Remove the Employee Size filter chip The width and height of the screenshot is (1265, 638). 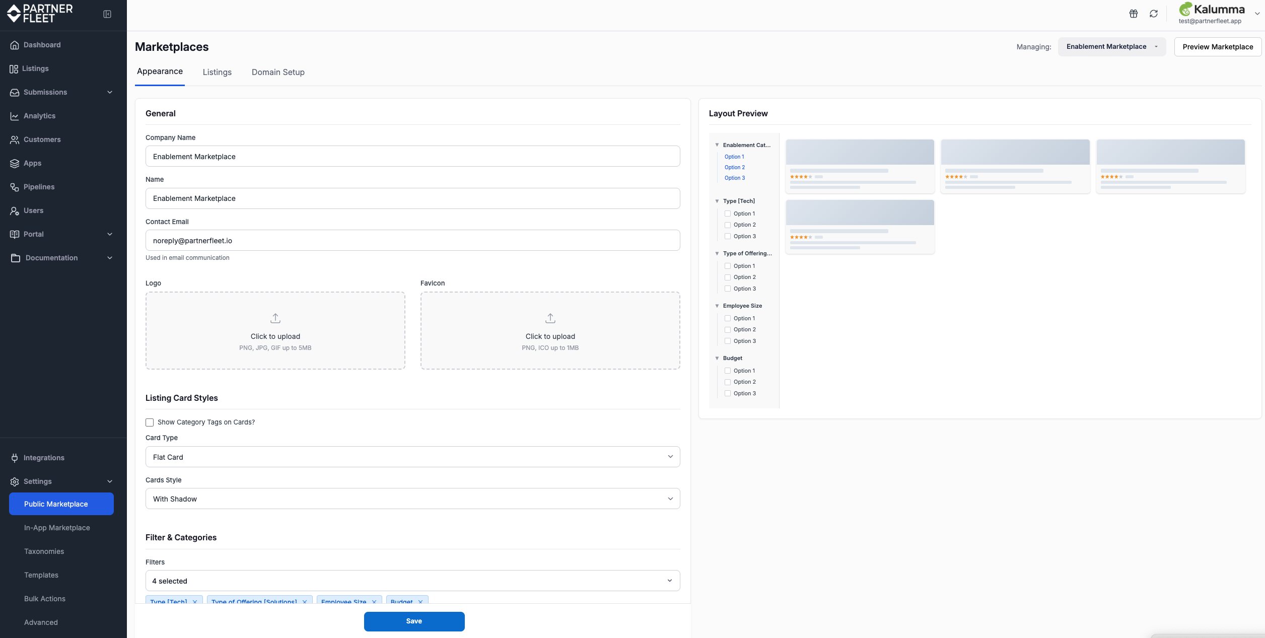click(374, 602)
